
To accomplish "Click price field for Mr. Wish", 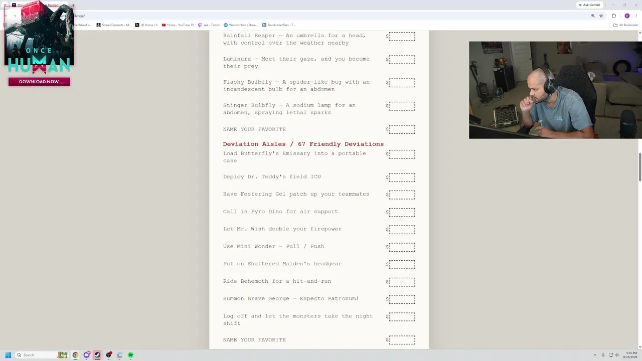I will (x=402, y=230).
